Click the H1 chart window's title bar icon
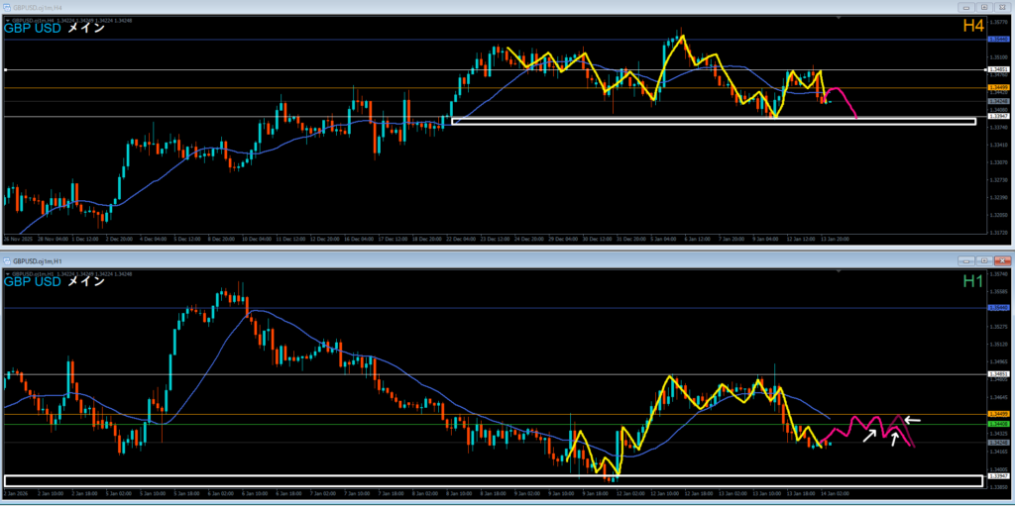The image size is (1015, 506). (x=7, y=259)
